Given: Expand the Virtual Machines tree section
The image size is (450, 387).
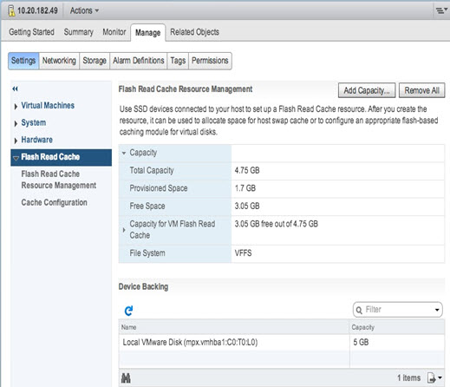Looking at the screenshot, I should click(16, 107).
